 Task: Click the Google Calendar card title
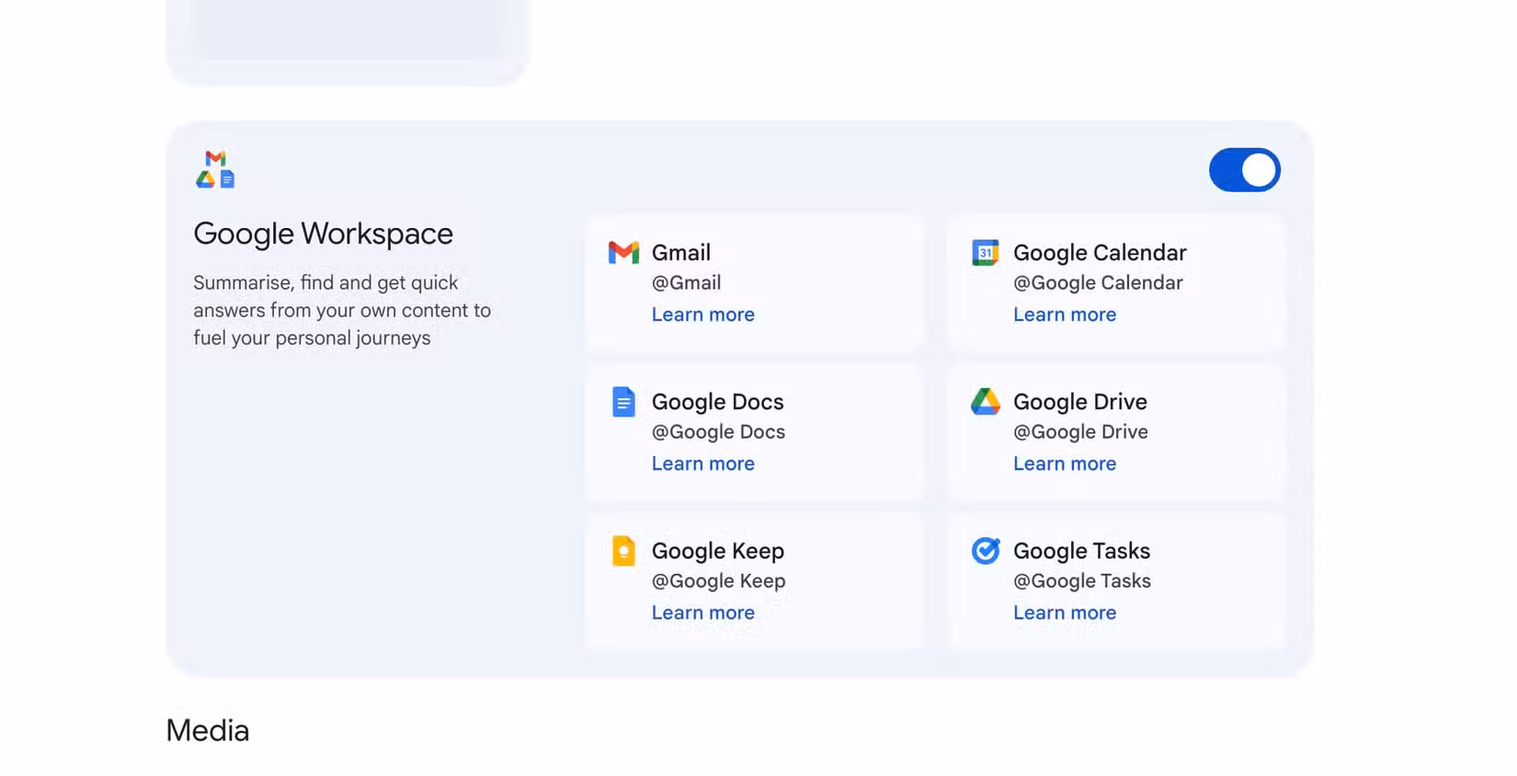pos(1100,253)
